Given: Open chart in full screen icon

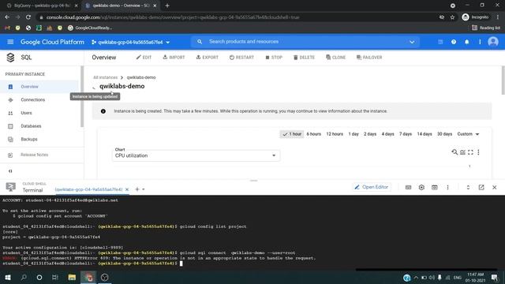Looking at the screenshot, I should click(470, 152).
